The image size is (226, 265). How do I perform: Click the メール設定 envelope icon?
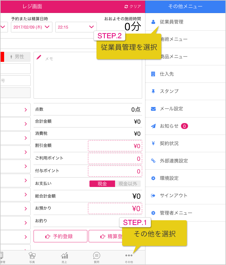(x=153, y=109)
